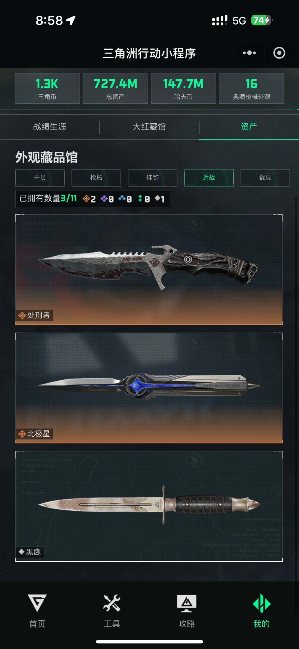Select the 资产 tab
299x649 pixels.
(249, 127)
